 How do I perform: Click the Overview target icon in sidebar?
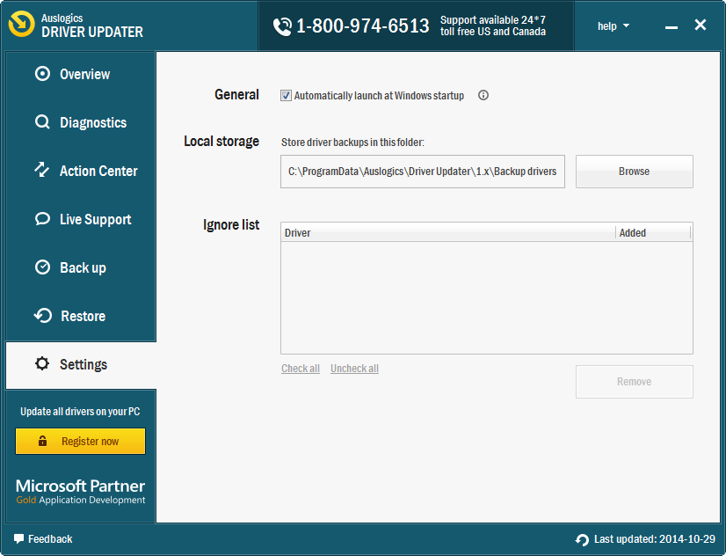[x=42, y=74]
